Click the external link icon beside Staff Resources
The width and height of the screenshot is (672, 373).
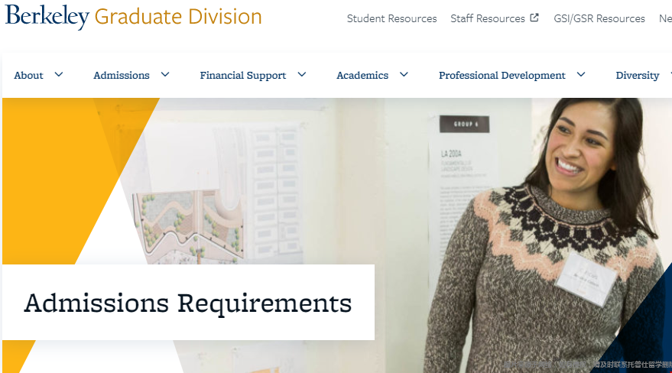point(534,18)
